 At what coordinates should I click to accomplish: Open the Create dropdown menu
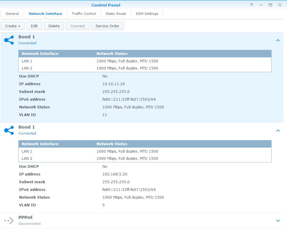pos(13,26)
